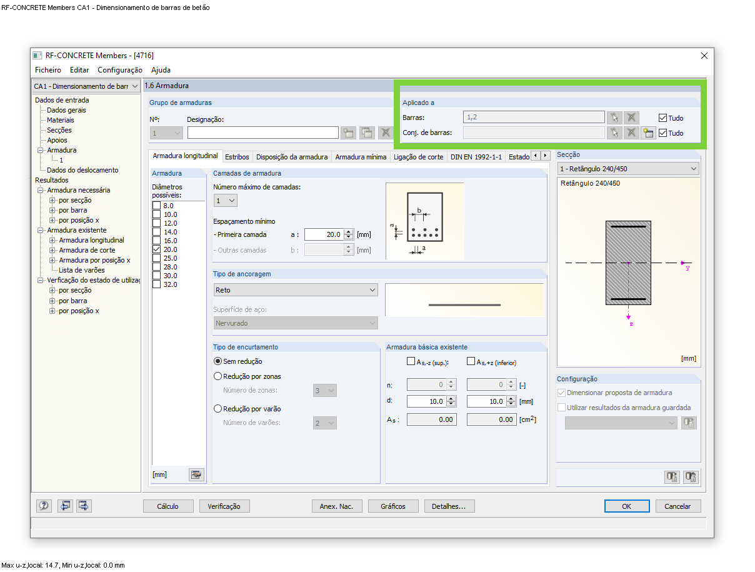Image resolution: width=755 pixels, height=572 pixels.
Task: Toggle Tudo checkbox for Barras
Action: tap(663, 118)
